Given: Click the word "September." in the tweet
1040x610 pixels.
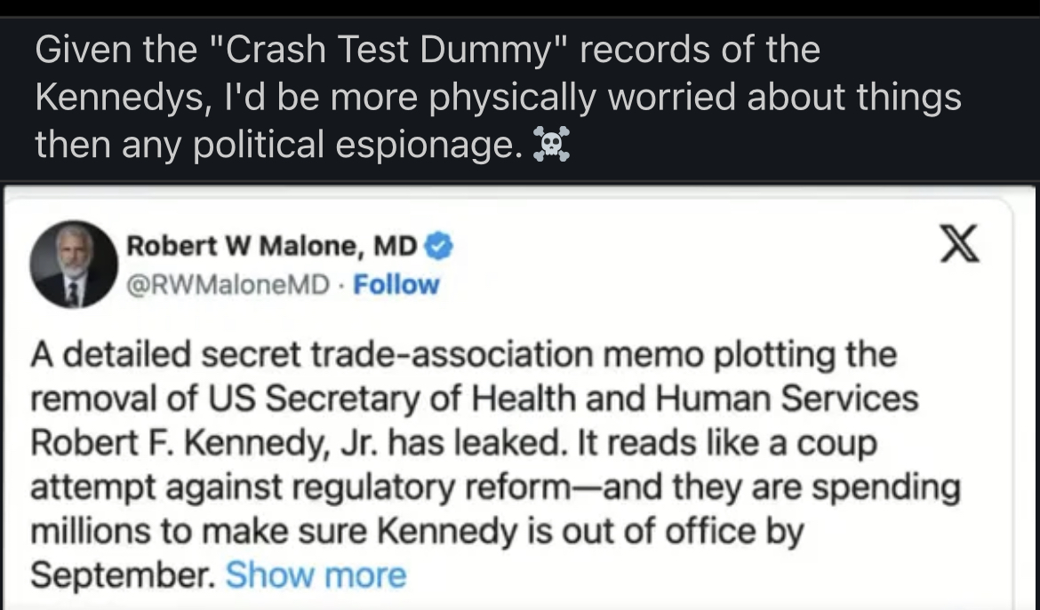Looking at the screenshot, I should [x=122, y=574].
